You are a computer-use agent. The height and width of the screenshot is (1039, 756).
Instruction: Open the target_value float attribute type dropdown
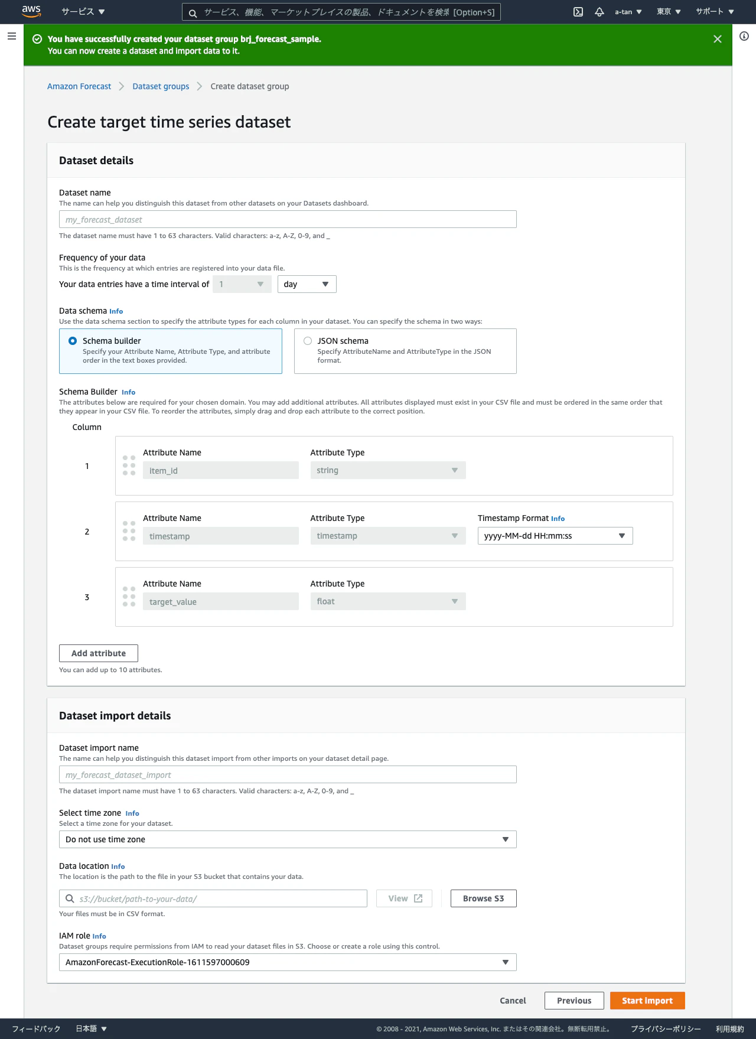[x=388, y=601]
